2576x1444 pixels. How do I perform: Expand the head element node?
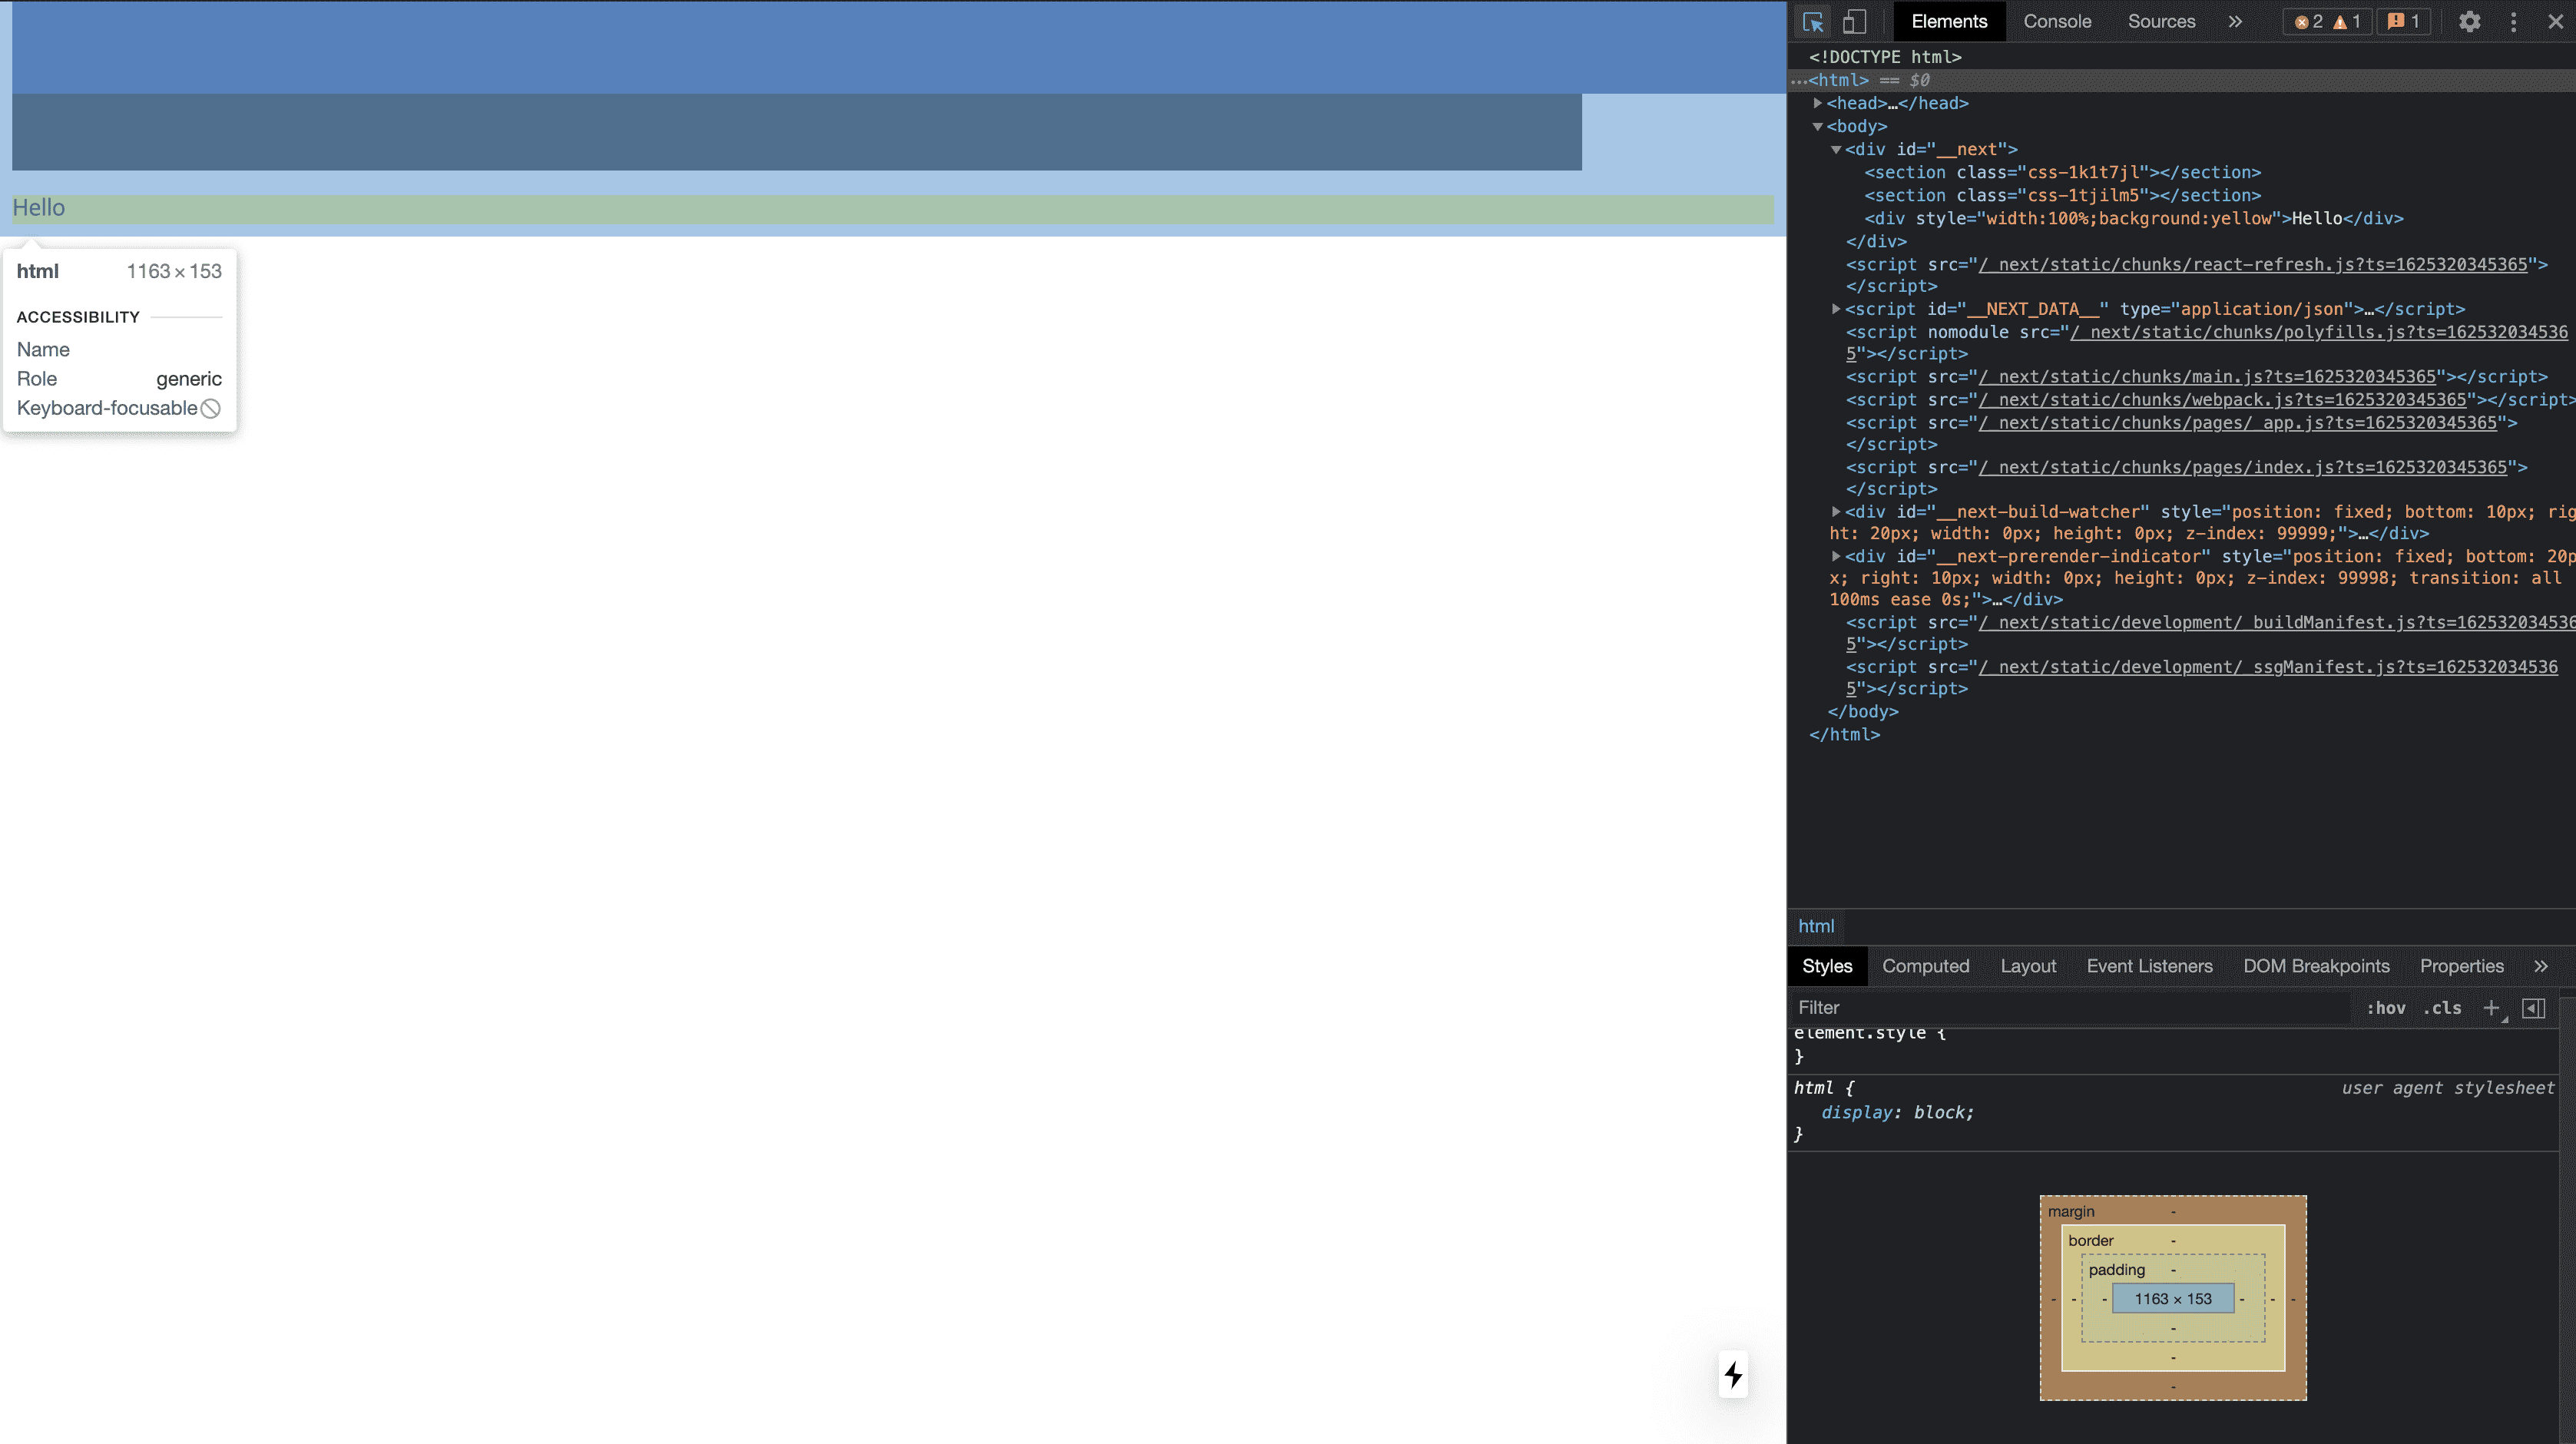pos(1818,103)
